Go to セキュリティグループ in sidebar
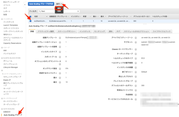The image size is (179, 117). point(12,77)
